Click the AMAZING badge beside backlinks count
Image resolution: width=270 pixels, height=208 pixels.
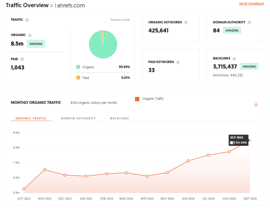[x=249, y=67]
